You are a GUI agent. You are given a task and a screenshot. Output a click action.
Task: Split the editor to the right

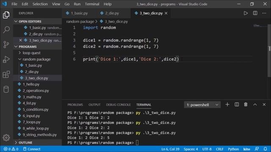point(255,13)
